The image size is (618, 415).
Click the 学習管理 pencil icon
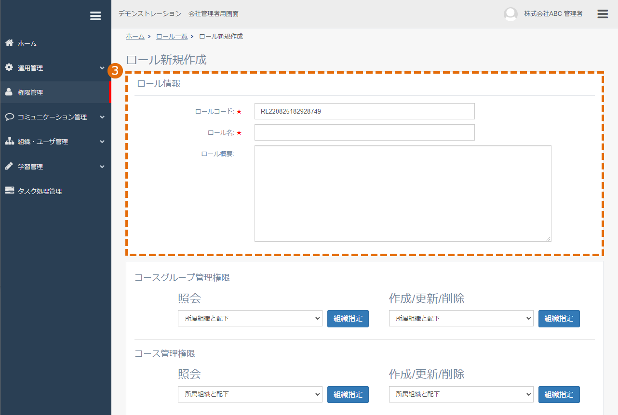[x=9, y=166]
